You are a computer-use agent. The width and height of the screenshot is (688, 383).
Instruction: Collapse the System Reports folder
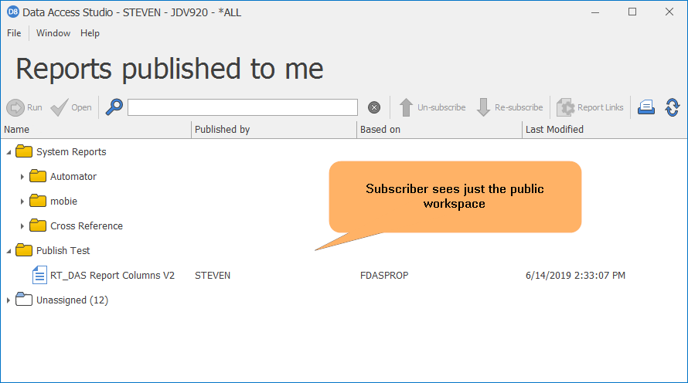9,152
